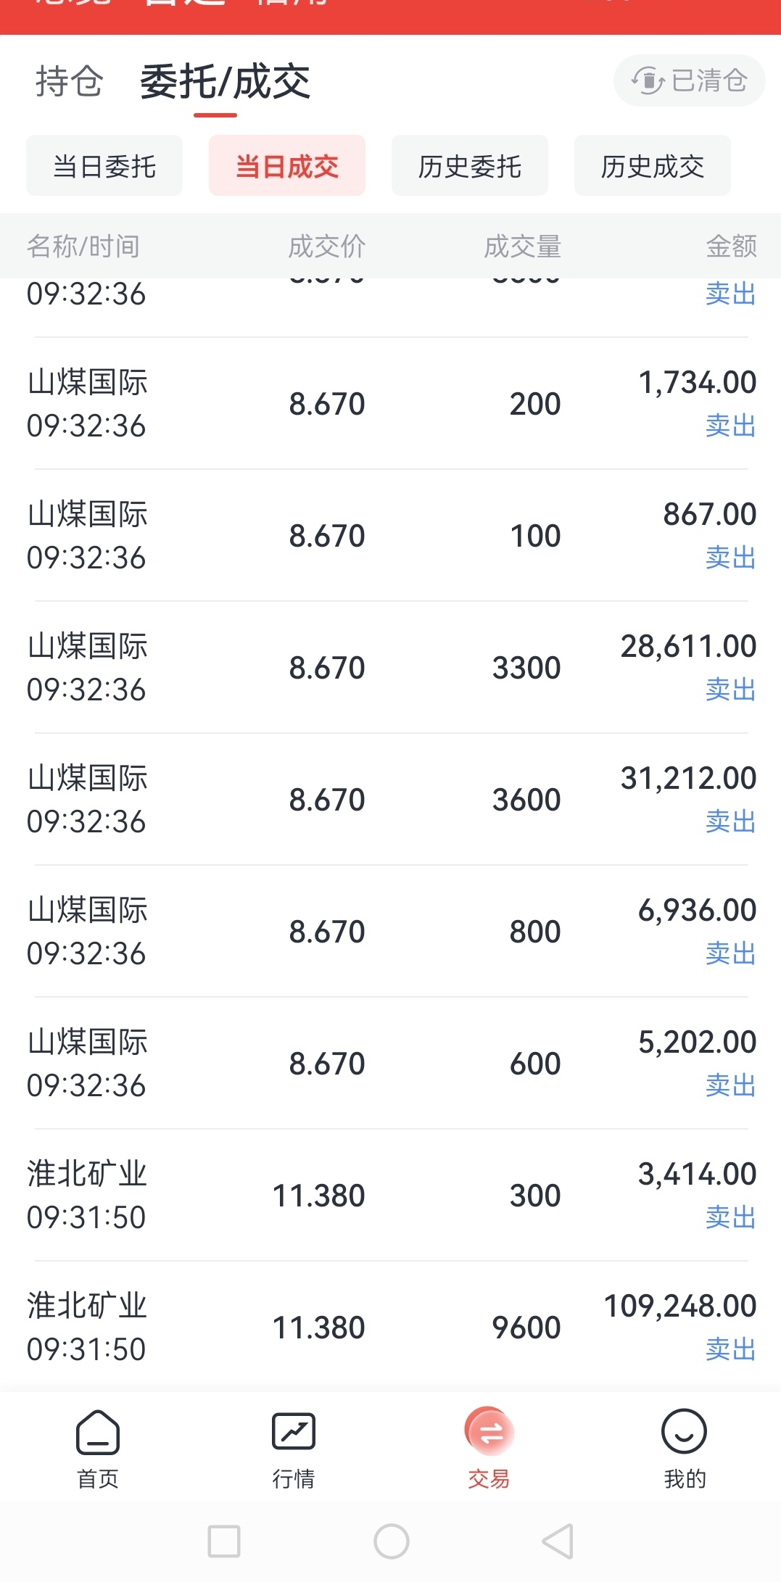Viewport: 781px width, 1582px height.
Task: Select the 委托/成交 tab
Action: click(x=226, y=81)
